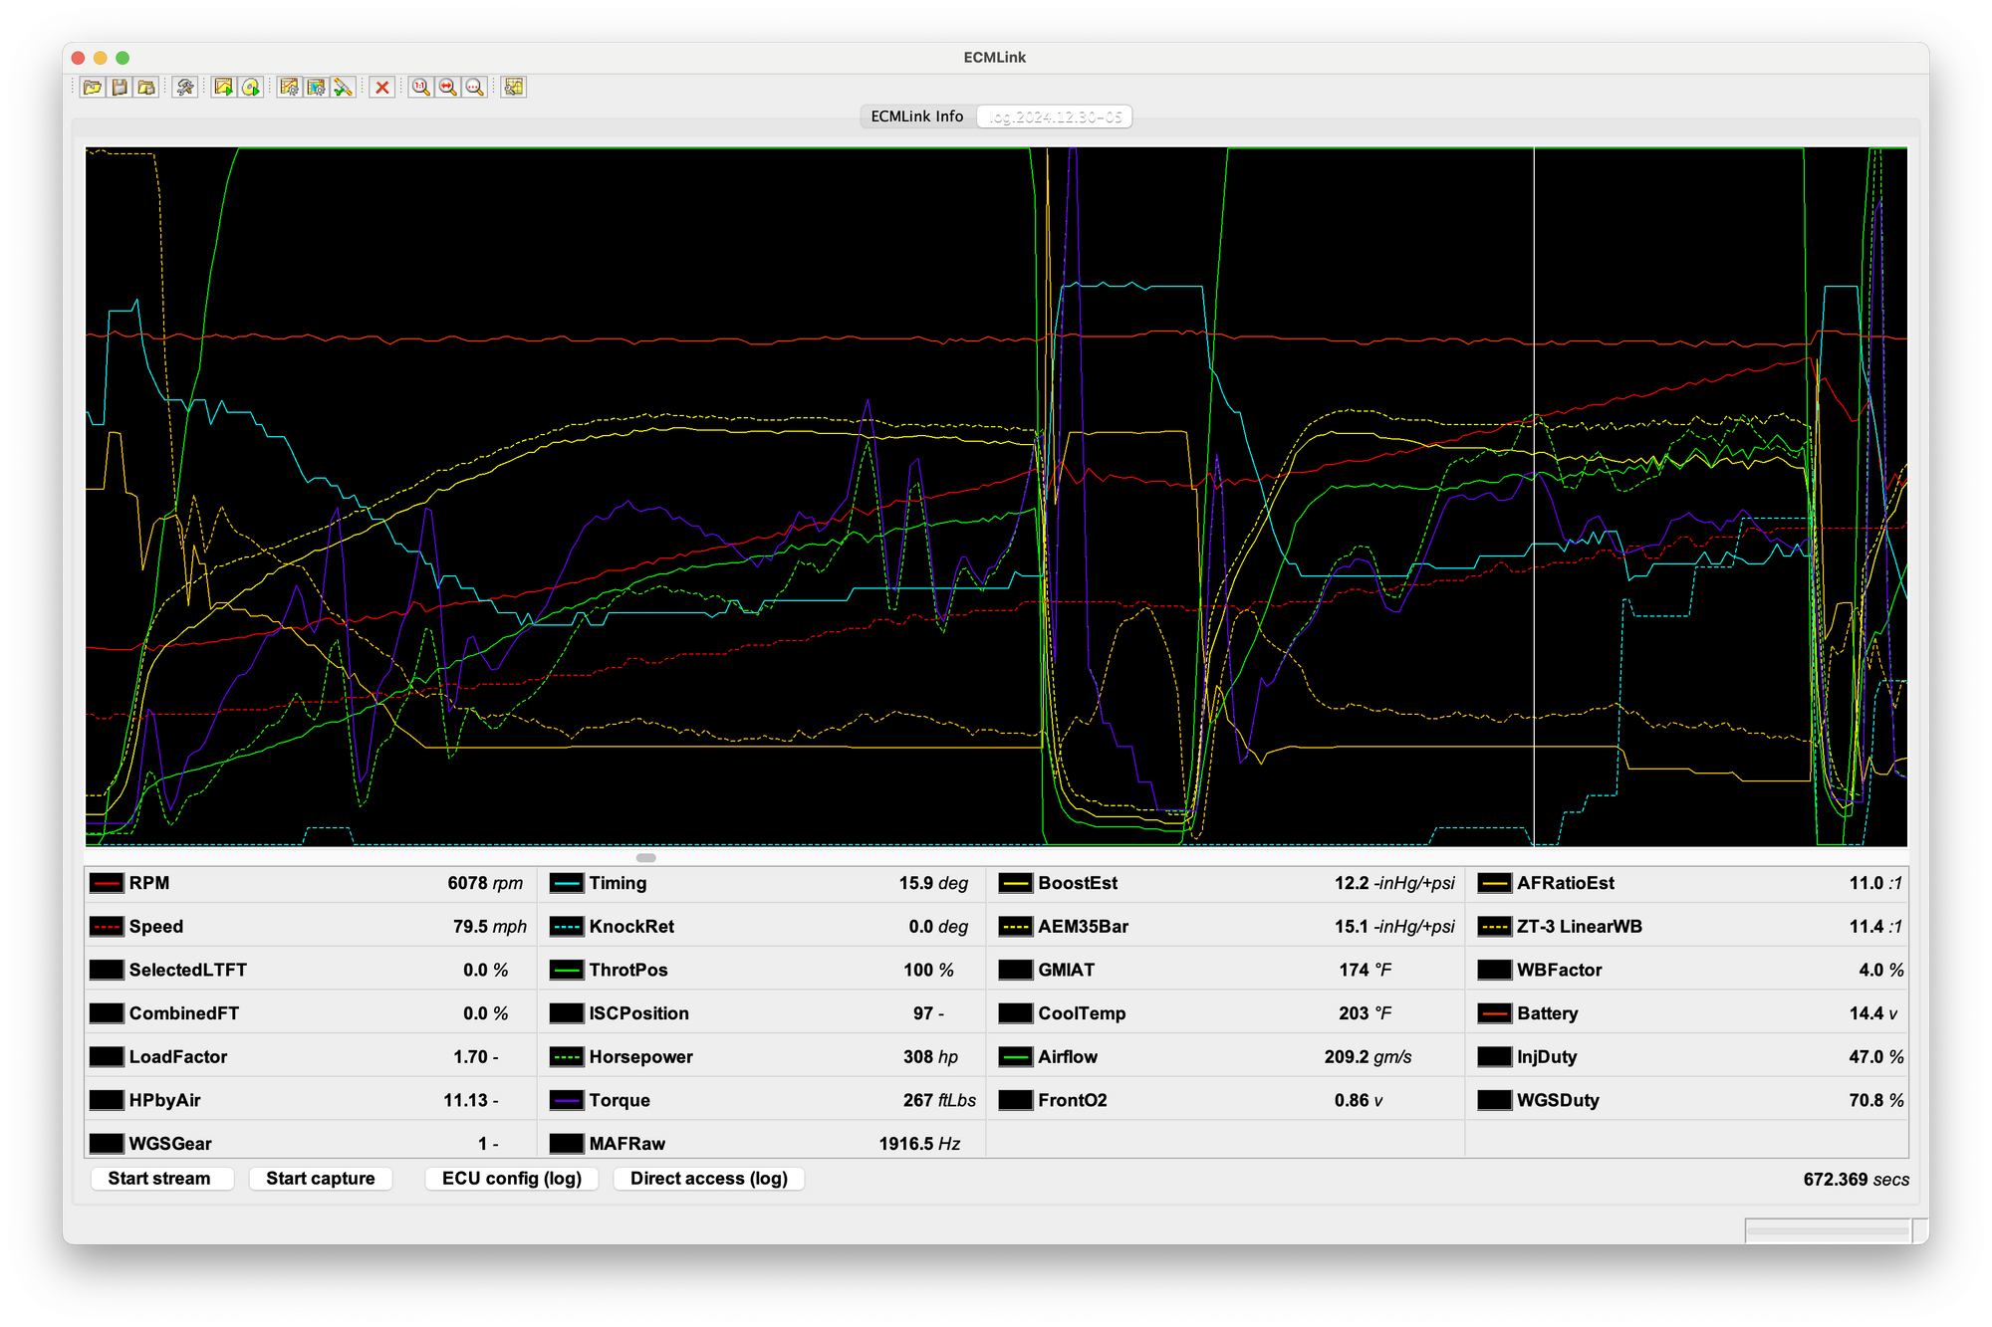Open the wrench and tools settings icon
Screen dimensions: 1992x1327
tap(185, 88)
